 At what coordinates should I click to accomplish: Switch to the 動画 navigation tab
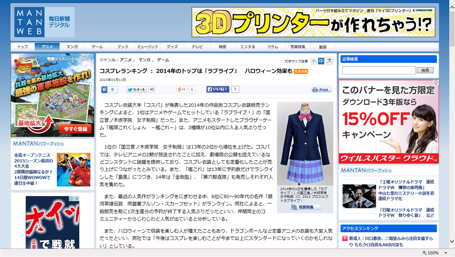click(323, 47)
